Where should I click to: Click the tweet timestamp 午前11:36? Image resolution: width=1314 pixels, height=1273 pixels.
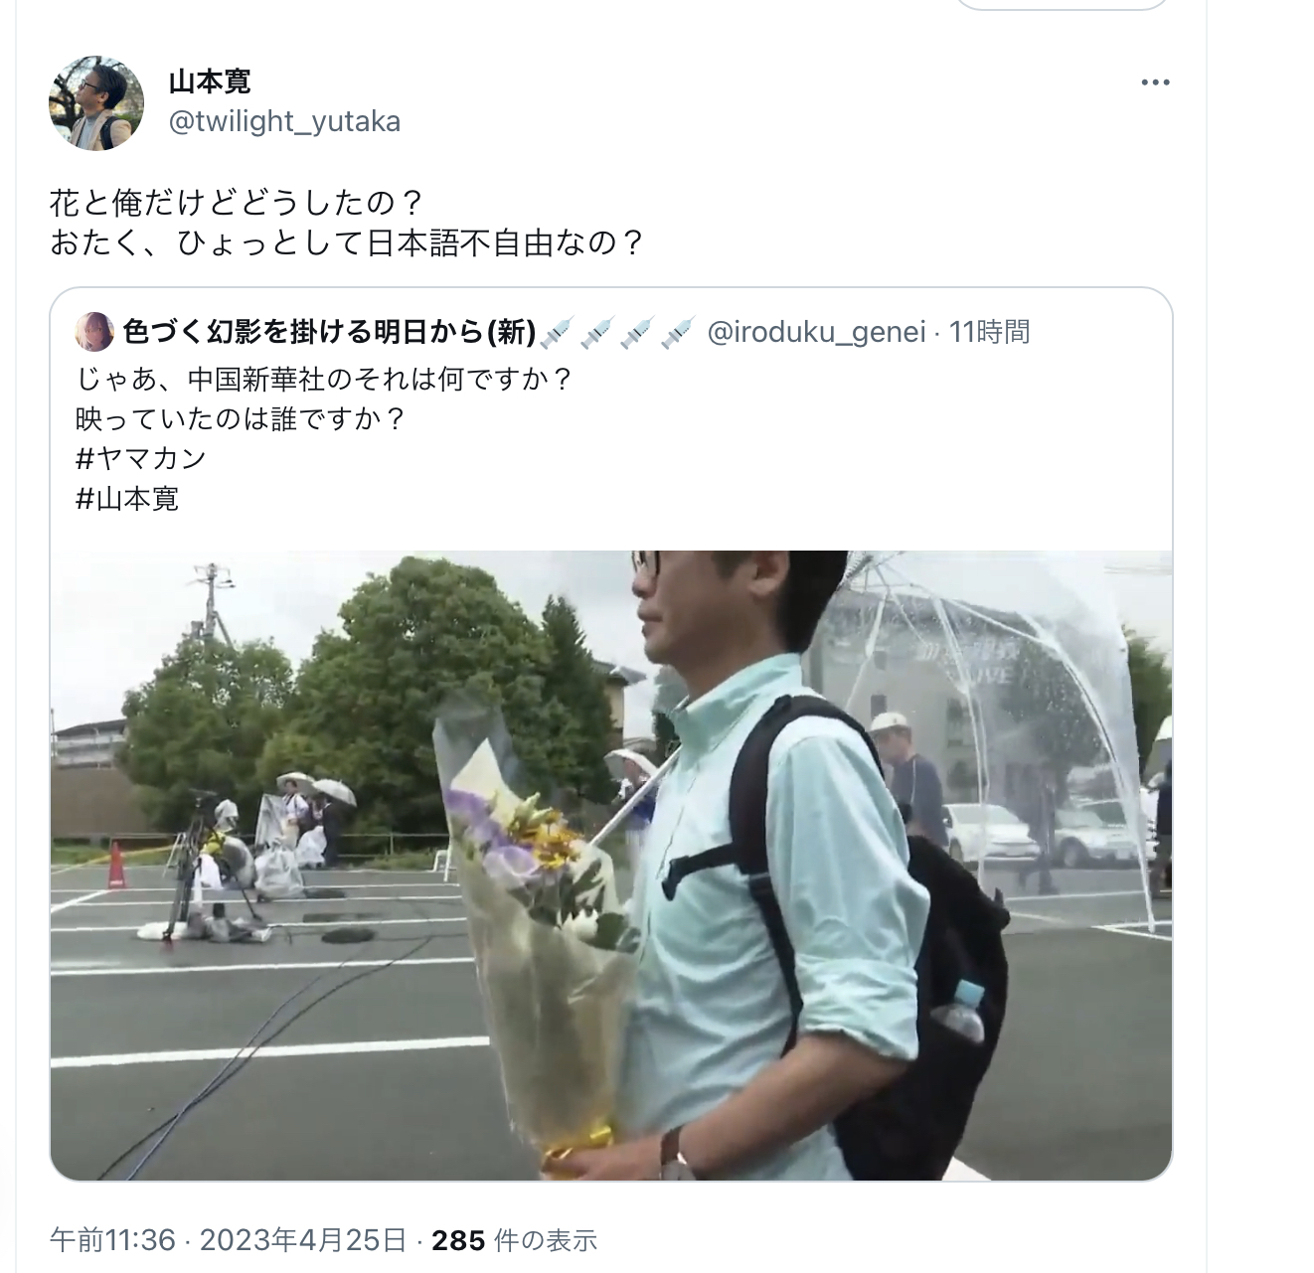click(x=112, y=1240)
